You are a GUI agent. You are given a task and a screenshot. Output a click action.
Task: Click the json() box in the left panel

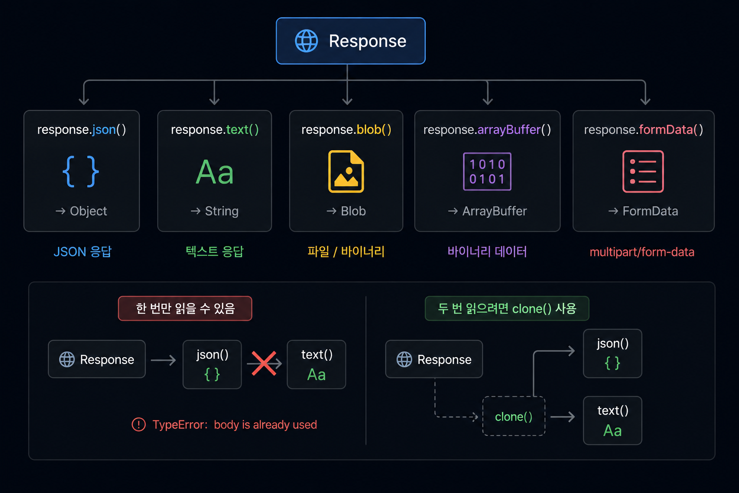[212, 364]
